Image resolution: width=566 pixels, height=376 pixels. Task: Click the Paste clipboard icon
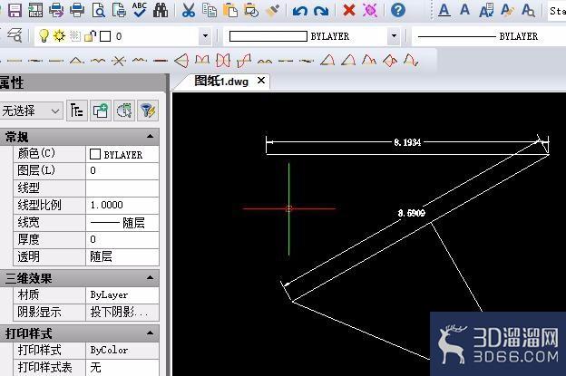(230, 10)
